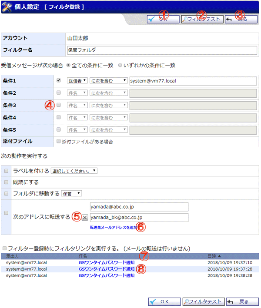Focus the フィルター名 text field
The height and width of the screenshot is (308, 261).
click(x=162, y=50)
